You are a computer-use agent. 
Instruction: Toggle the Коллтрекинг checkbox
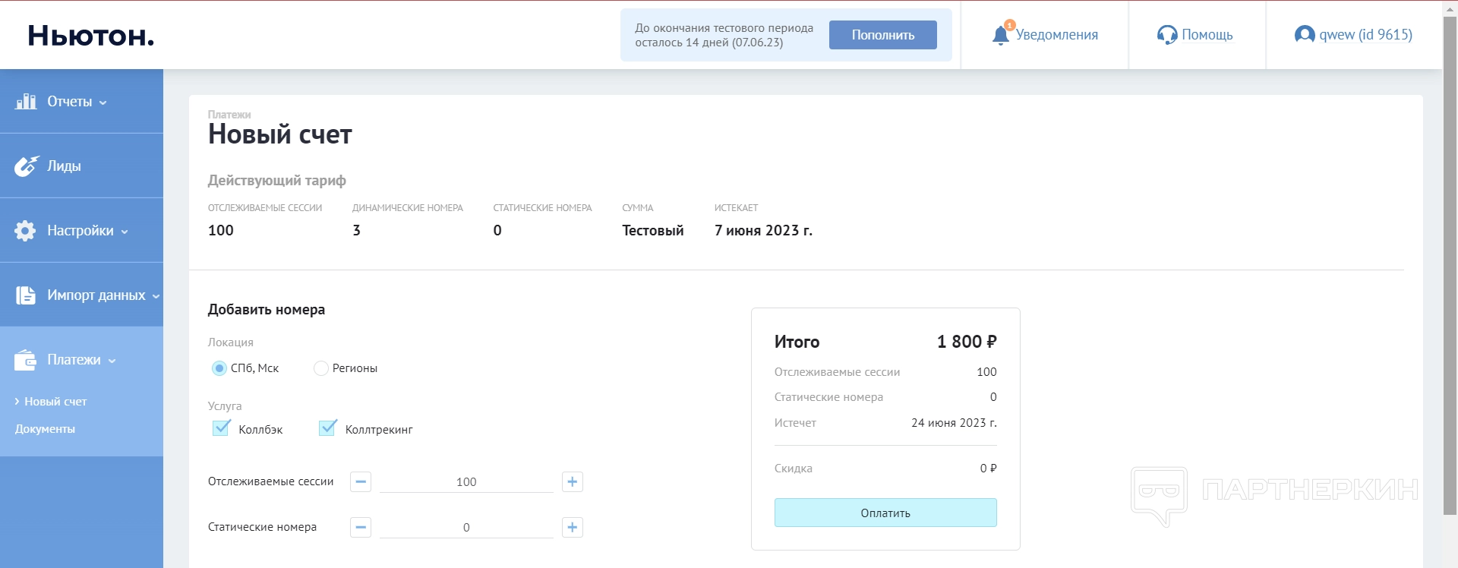[x=327, y=428]
